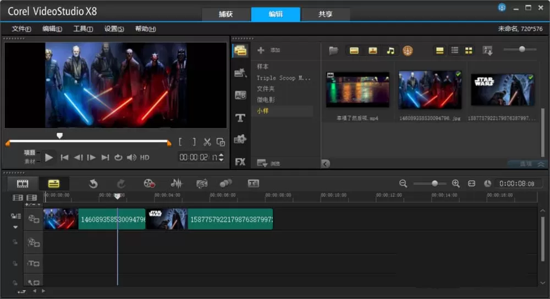Open the 编辑 edit menu
550x299 pixels.
[52, 29]
